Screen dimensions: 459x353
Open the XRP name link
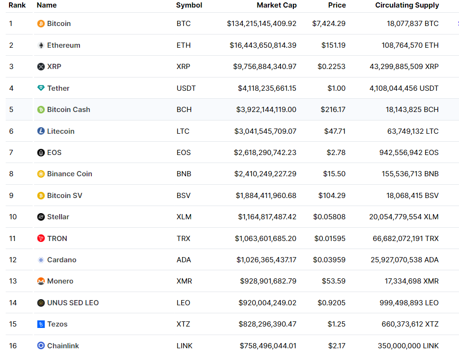click(x=54, y=67)
